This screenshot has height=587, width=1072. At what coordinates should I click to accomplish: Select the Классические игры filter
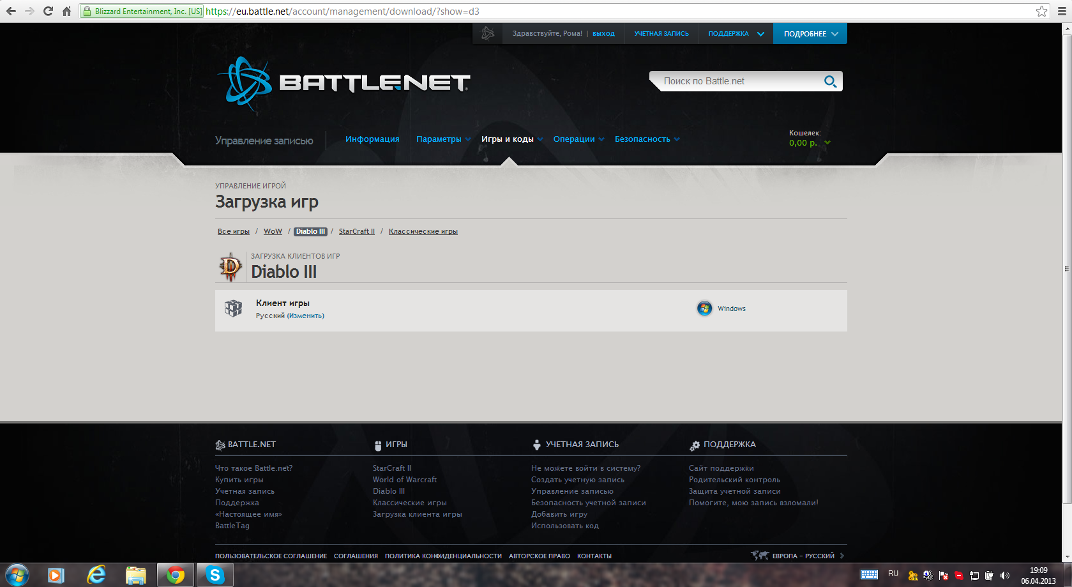coord(423,231)
